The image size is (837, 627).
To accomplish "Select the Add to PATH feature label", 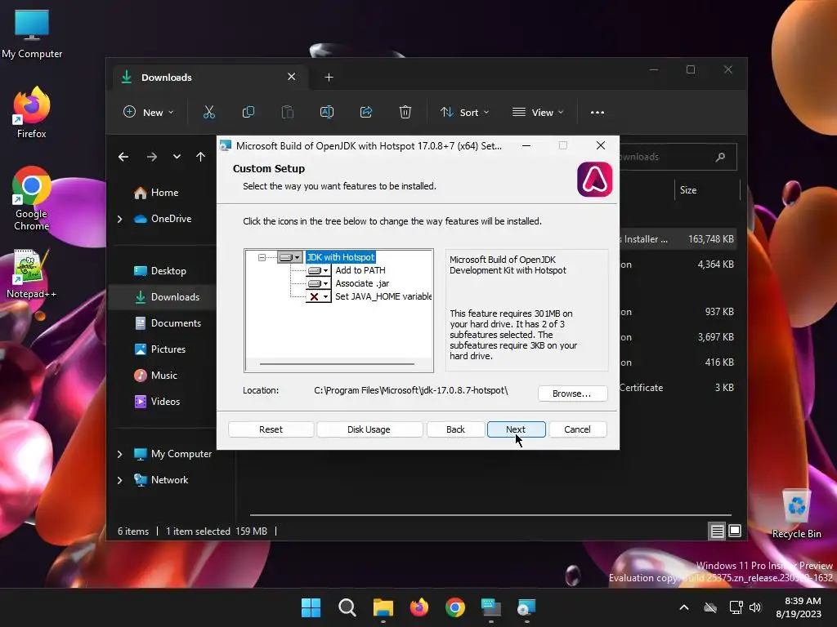I will point(360,270).
